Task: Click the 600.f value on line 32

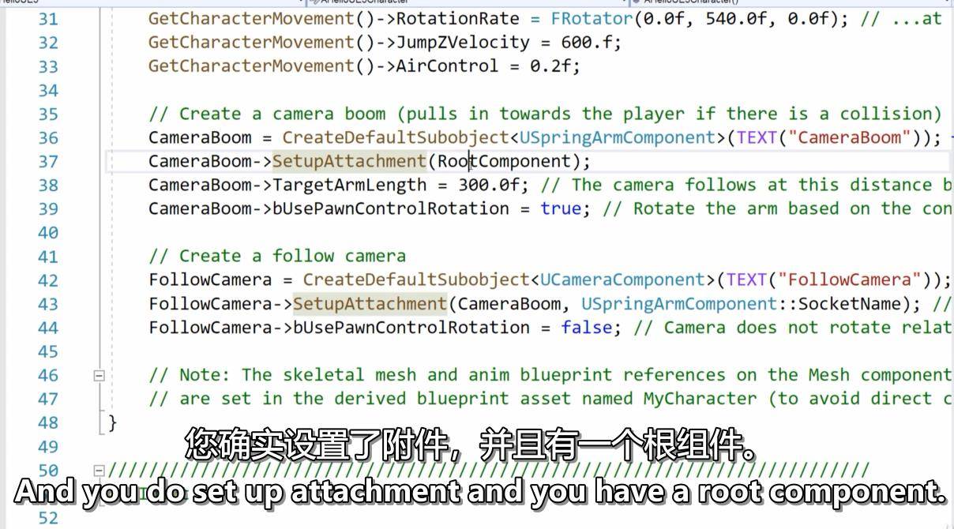Action: point(587,43)
